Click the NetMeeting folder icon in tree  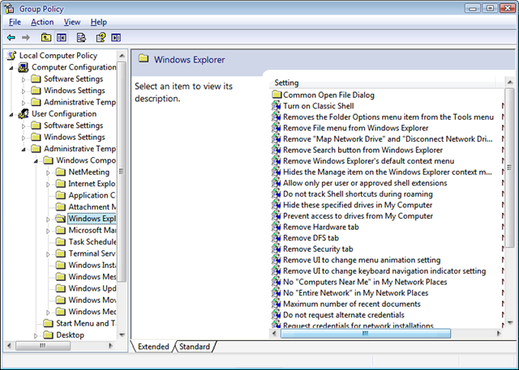(x=61, y=172)
